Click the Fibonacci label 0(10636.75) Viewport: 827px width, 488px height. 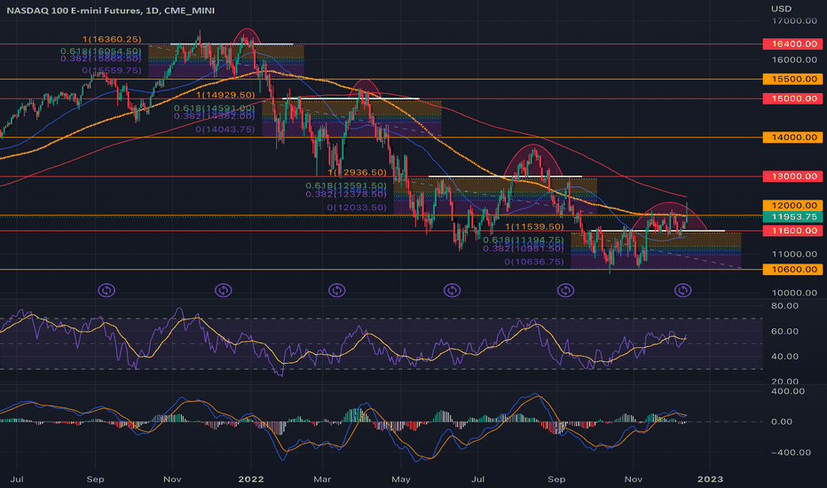(534, 262)
